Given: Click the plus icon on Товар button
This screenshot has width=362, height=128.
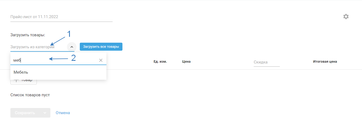Looking at the screenshot, I should click(16, 80).
